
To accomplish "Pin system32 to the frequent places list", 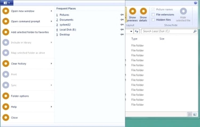I will (122, 24).
